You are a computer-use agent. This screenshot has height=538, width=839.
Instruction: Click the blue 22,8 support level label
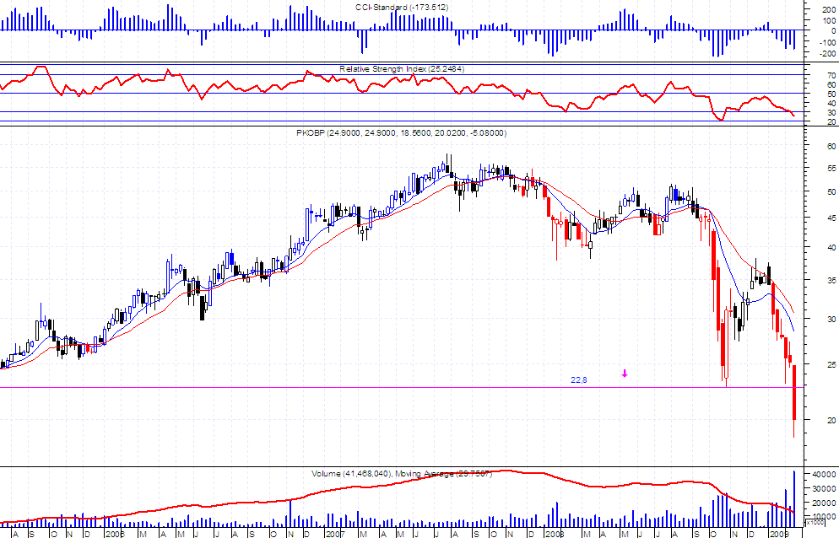(578, 380)
